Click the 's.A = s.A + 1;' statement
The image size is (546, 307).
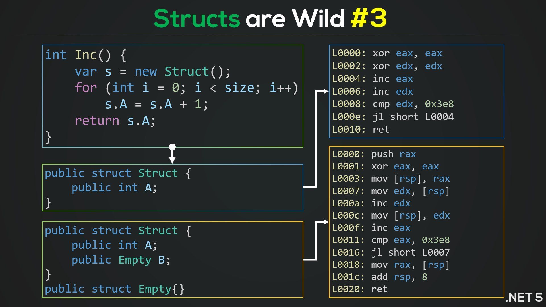pyautogui.click(x=156, y=104)
